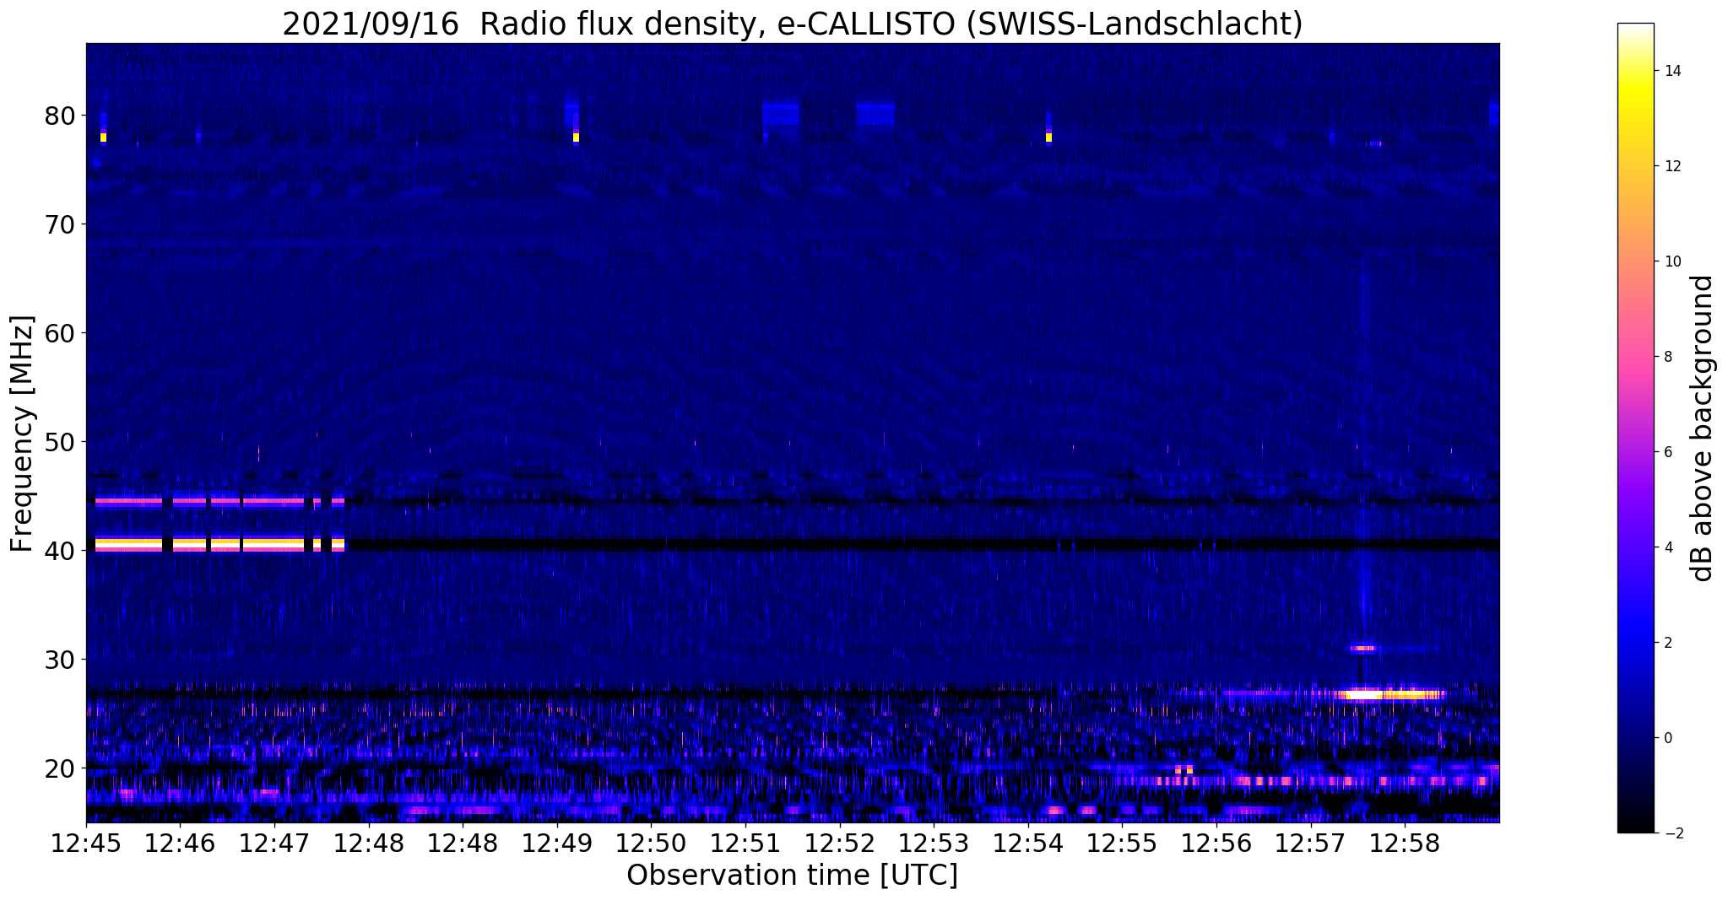Click the colorbar tick label 10
1728x900 pixels.
(x=1671, y=261)
